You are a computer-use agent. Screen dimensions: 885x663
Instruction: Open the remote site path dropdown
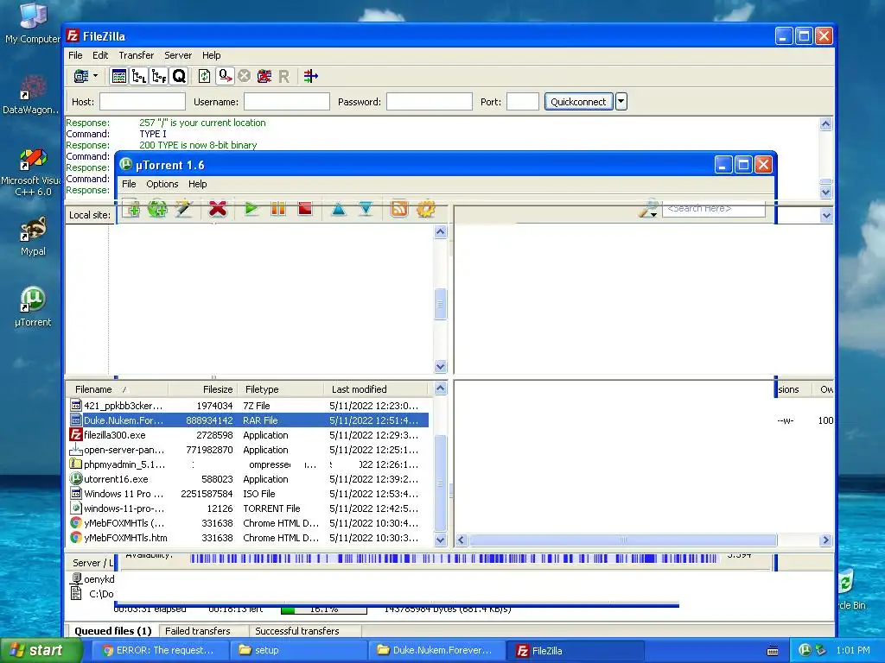826,215
